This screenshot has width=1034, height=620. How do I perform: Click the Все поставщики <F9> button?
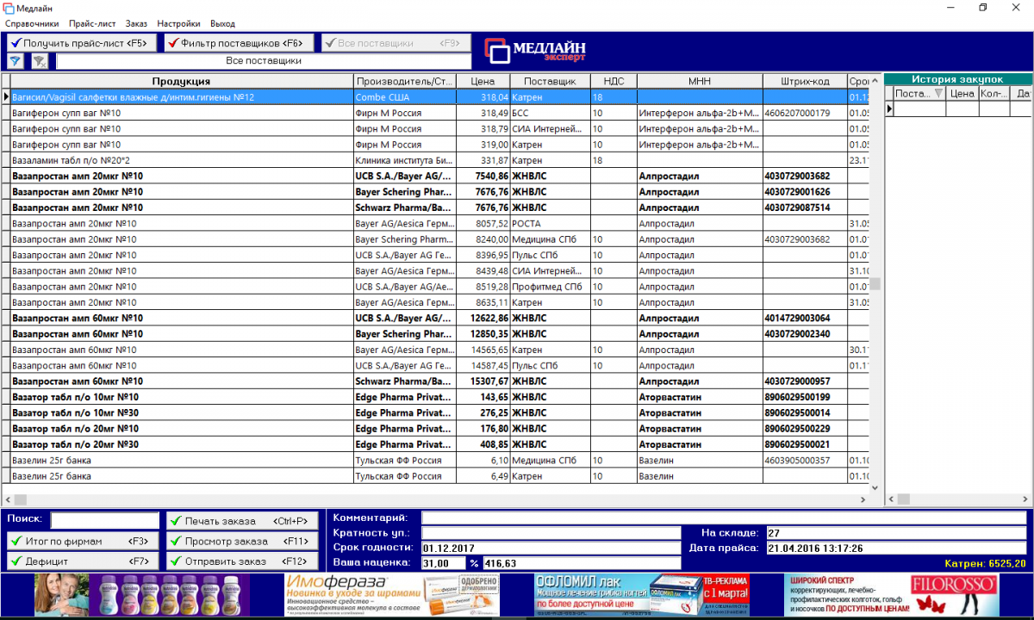tap(396, 43)
